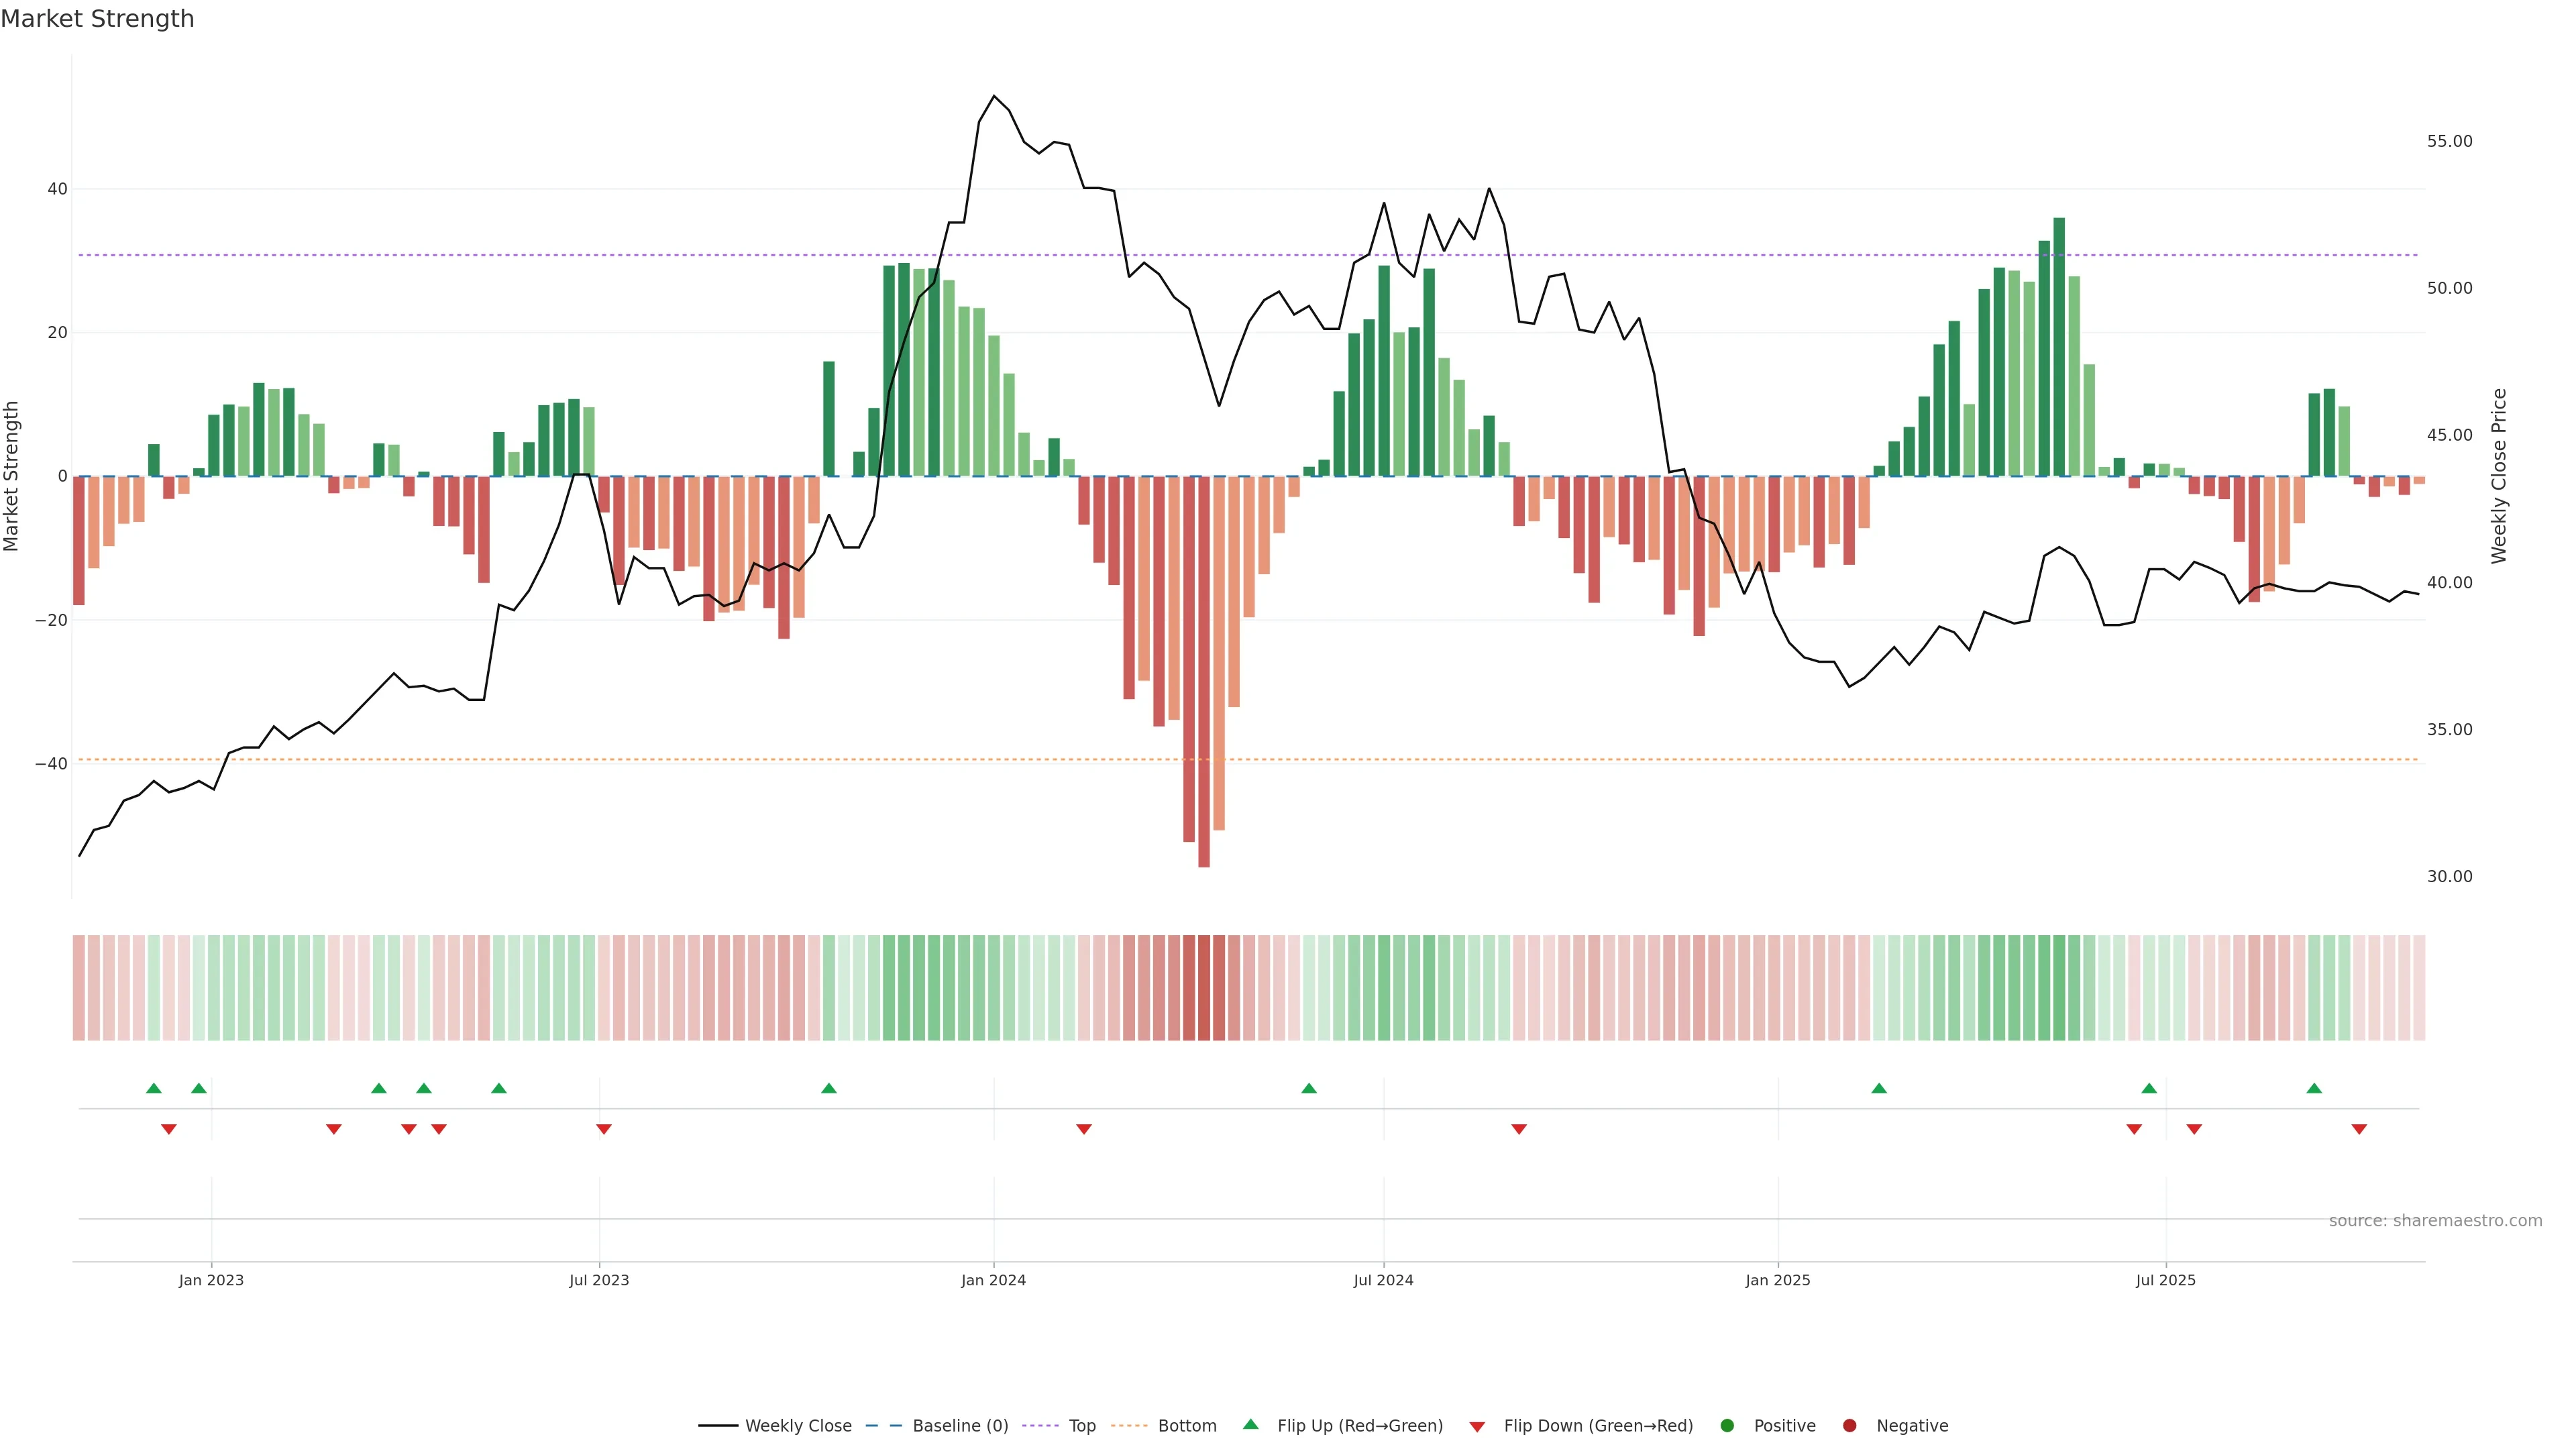Click the Flip Up green triangle legend icon
The width and height of the screenshot is (2576, 1449).
(x=1250, y=1424)
